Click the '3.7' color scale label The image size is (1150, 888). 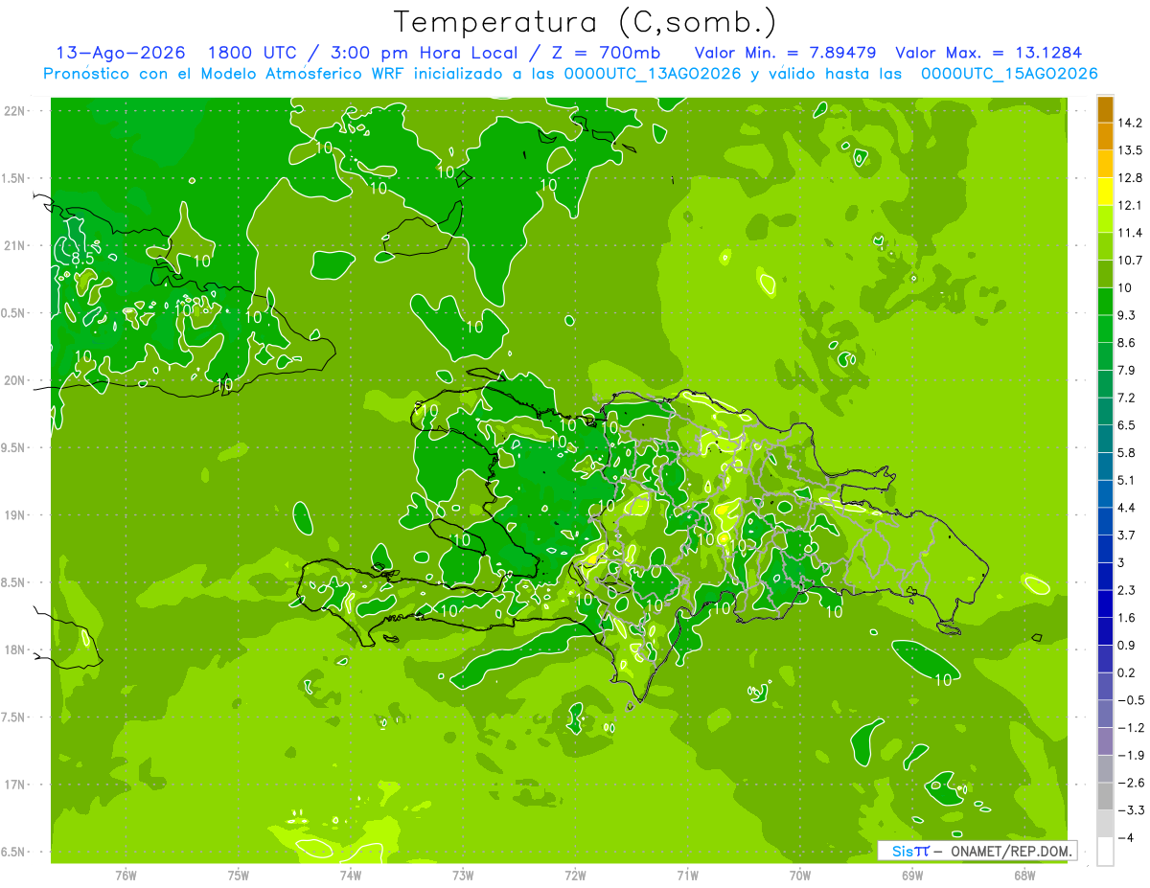(1128, 535)
